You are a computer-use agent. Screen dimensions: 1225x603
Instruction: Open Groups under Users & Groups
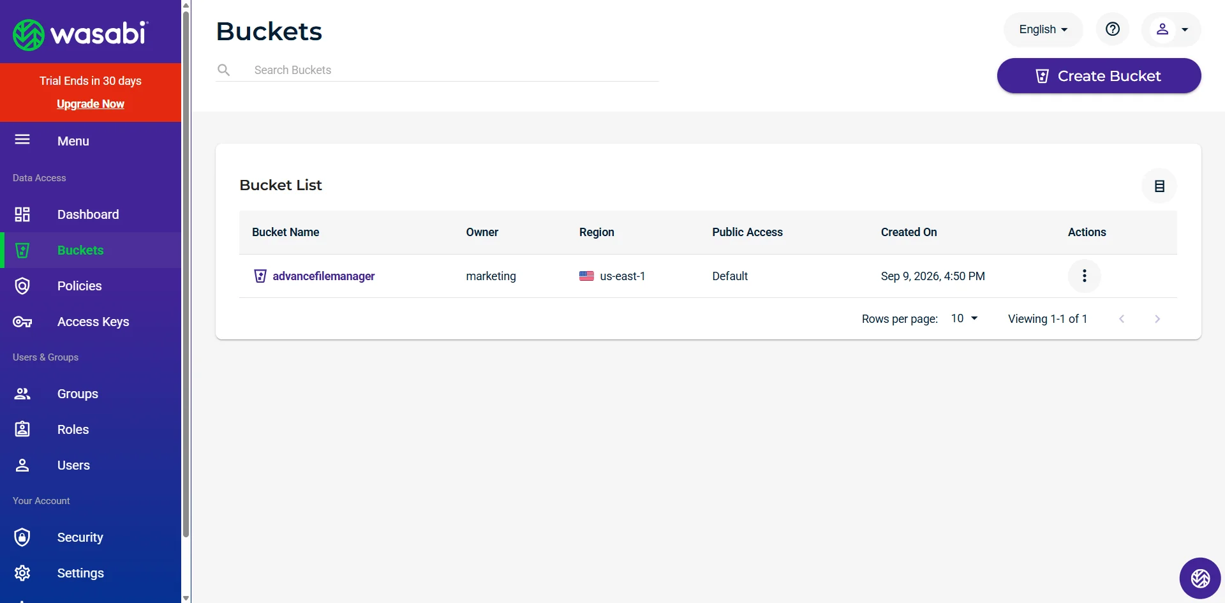[x=91, y=394]
